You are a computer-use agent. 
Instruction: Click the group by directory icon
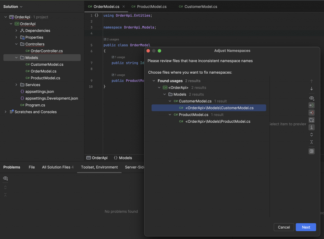[312, 120]
